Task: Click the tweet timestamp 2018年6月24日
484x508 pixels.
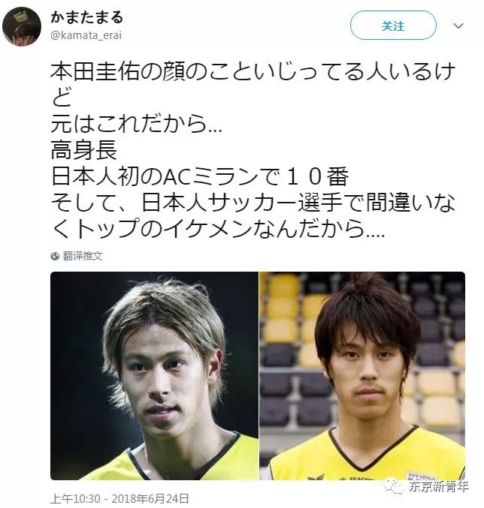Action: tap(150, 498)
